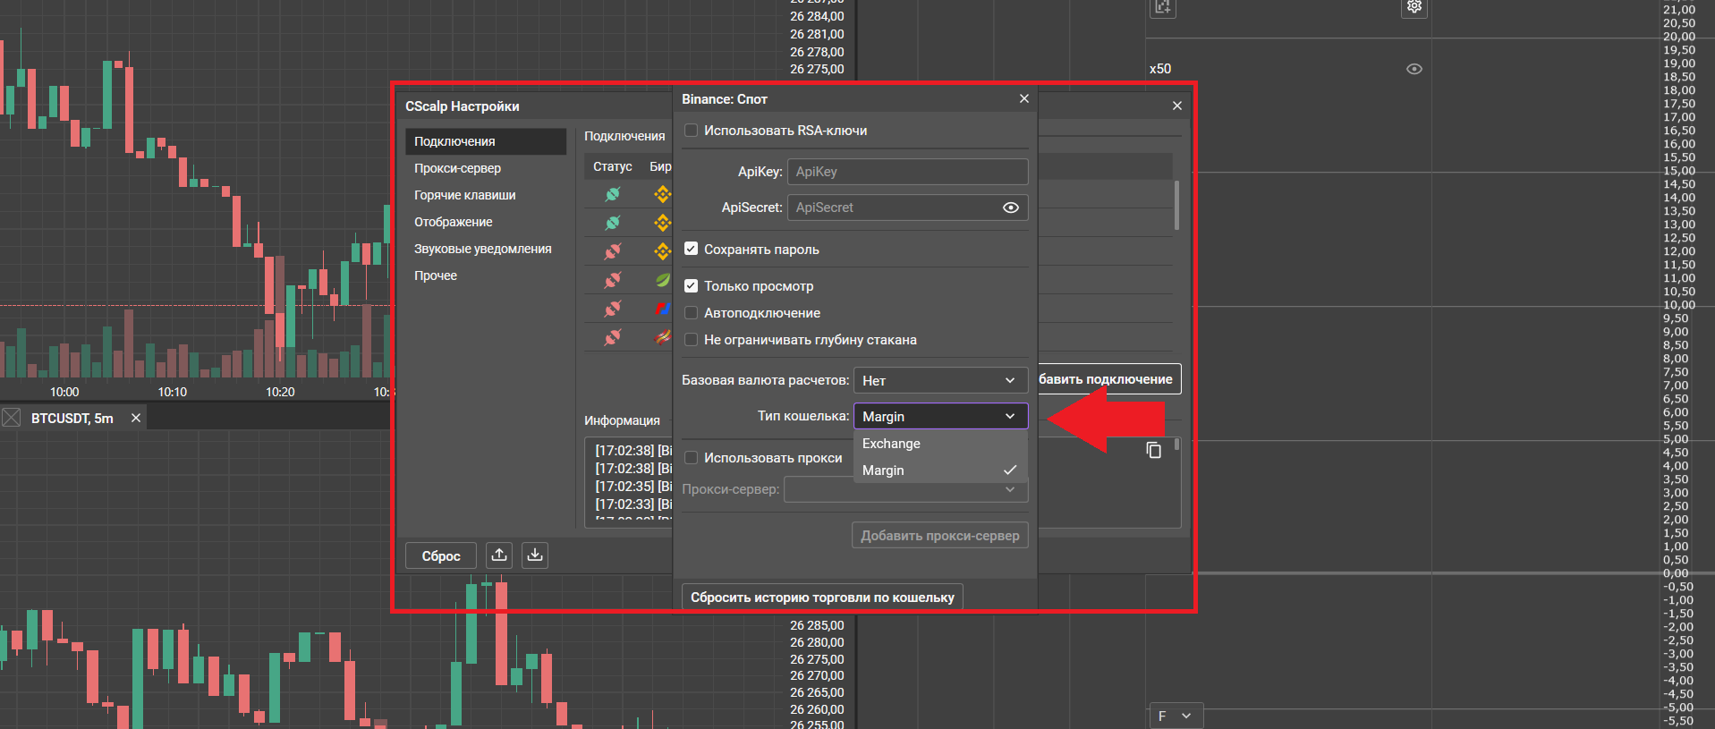1715x729 pixels.
Task: Show the ApiSecret with the eye icon
Action: point(1011,208)
